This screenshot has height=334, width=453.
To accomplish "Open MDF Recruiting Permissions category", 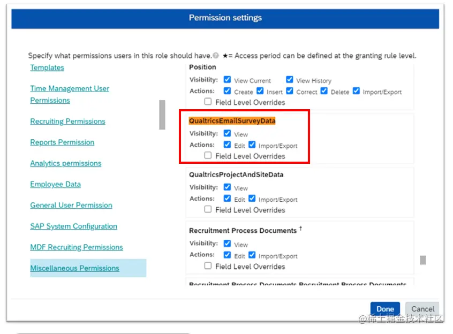I will coord(77,247).
